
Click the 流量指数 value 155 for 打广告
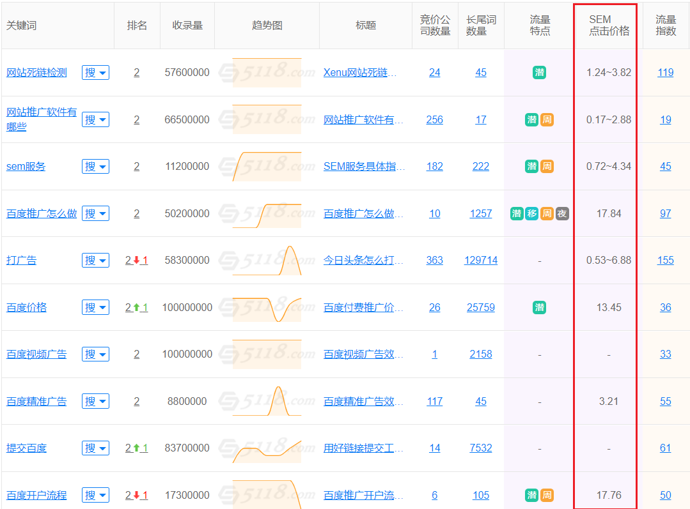[x=665, y=260]
